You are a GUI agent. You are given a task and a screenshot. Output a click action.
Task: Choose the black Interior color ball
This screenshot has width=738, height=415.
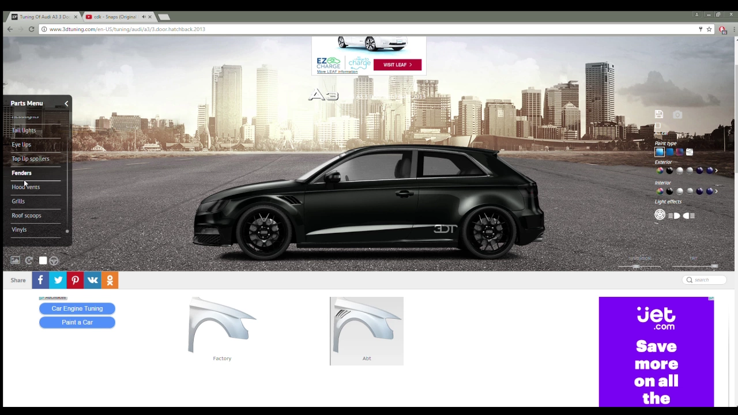(669, 191)
